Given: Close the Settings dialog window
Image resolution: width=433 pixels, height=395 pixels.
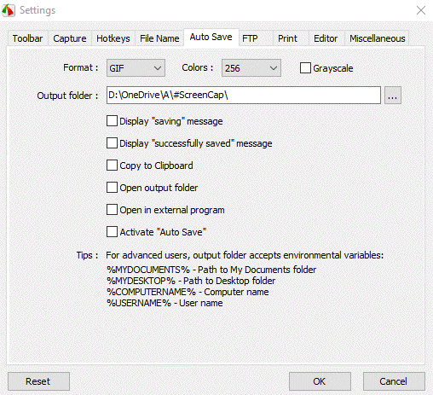Looking at the screenshot, I should (421, 10).
